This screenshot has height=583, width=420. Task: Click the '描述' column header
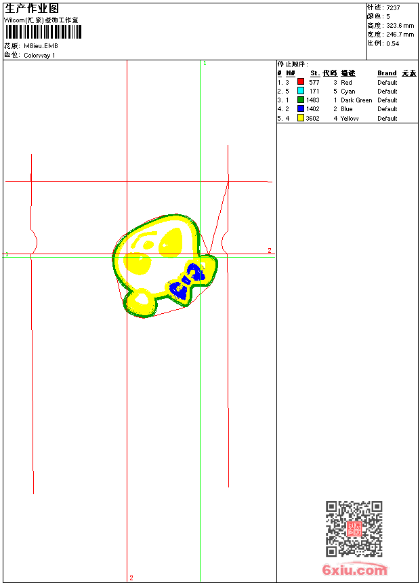(348, 73)
